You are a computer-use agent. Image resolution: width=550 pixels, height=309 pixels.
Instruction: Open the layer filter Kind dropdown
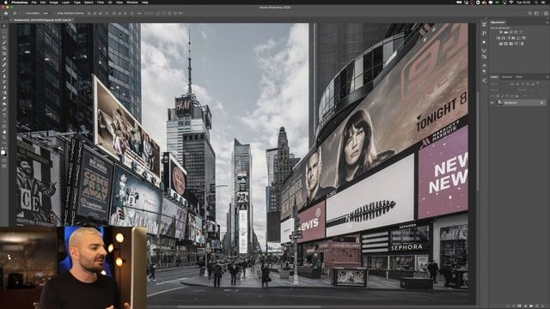tap(499, 84)
